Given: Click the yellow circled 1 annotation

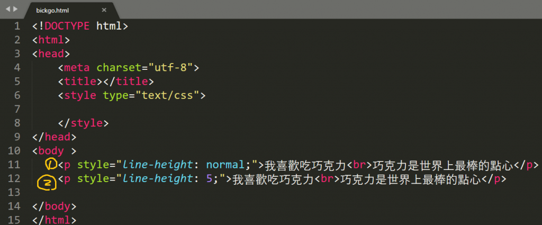Looking at the screenshot, I should [51, 165].
